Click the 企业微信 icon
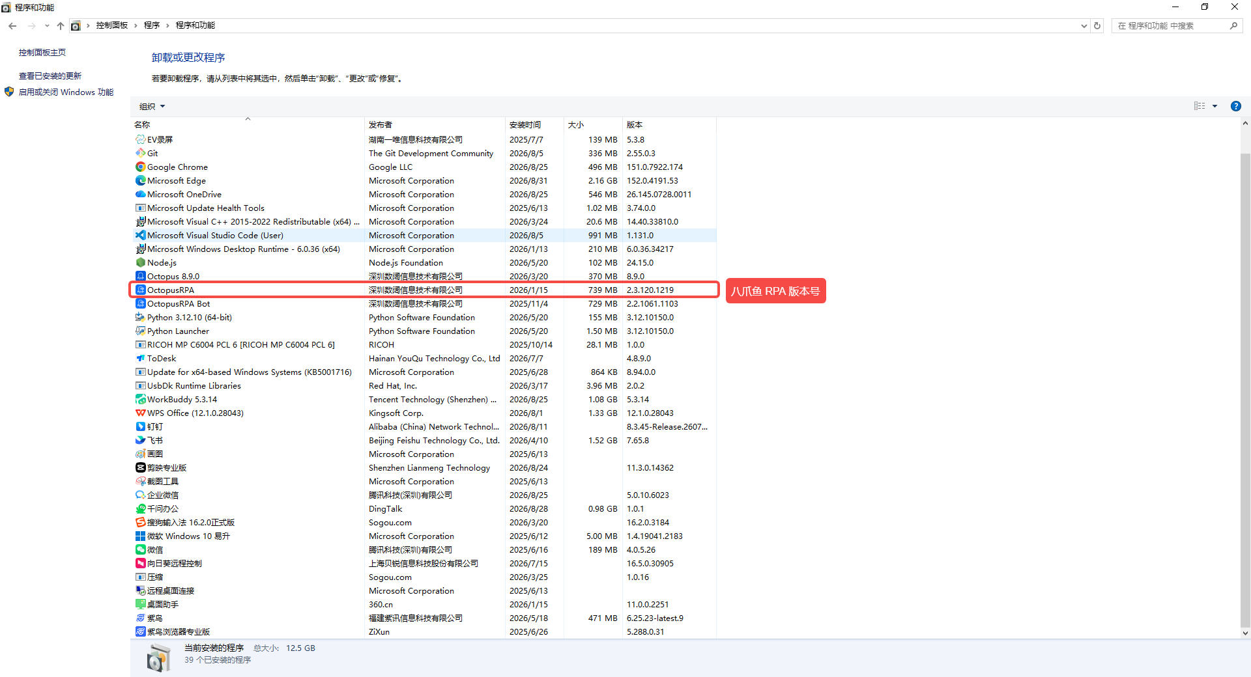The image size is (1251, 677). coord(140,495)
